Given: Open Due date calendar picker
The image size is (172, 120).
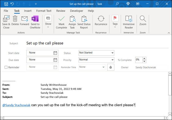Looking at the screenshot, I should 55,60.
